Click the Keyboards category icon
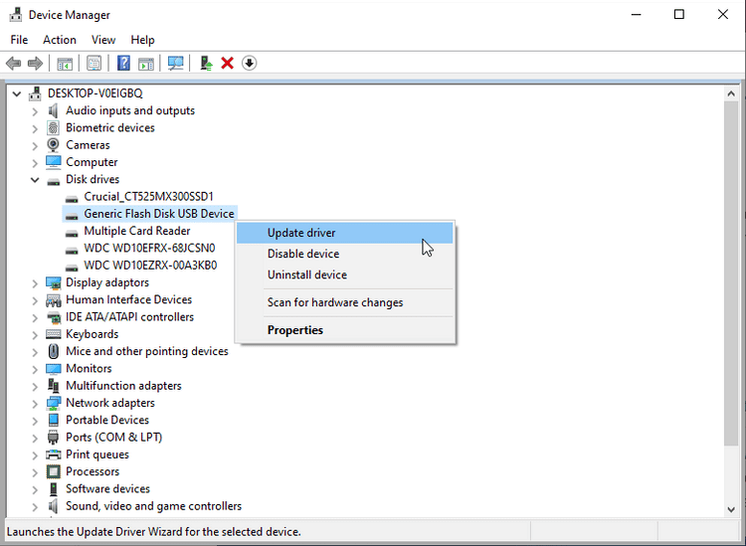 click(54, 334)
